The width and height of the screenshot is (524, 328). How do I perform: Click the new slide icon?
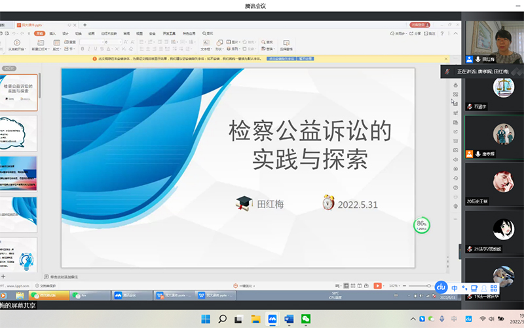point(41,43)
